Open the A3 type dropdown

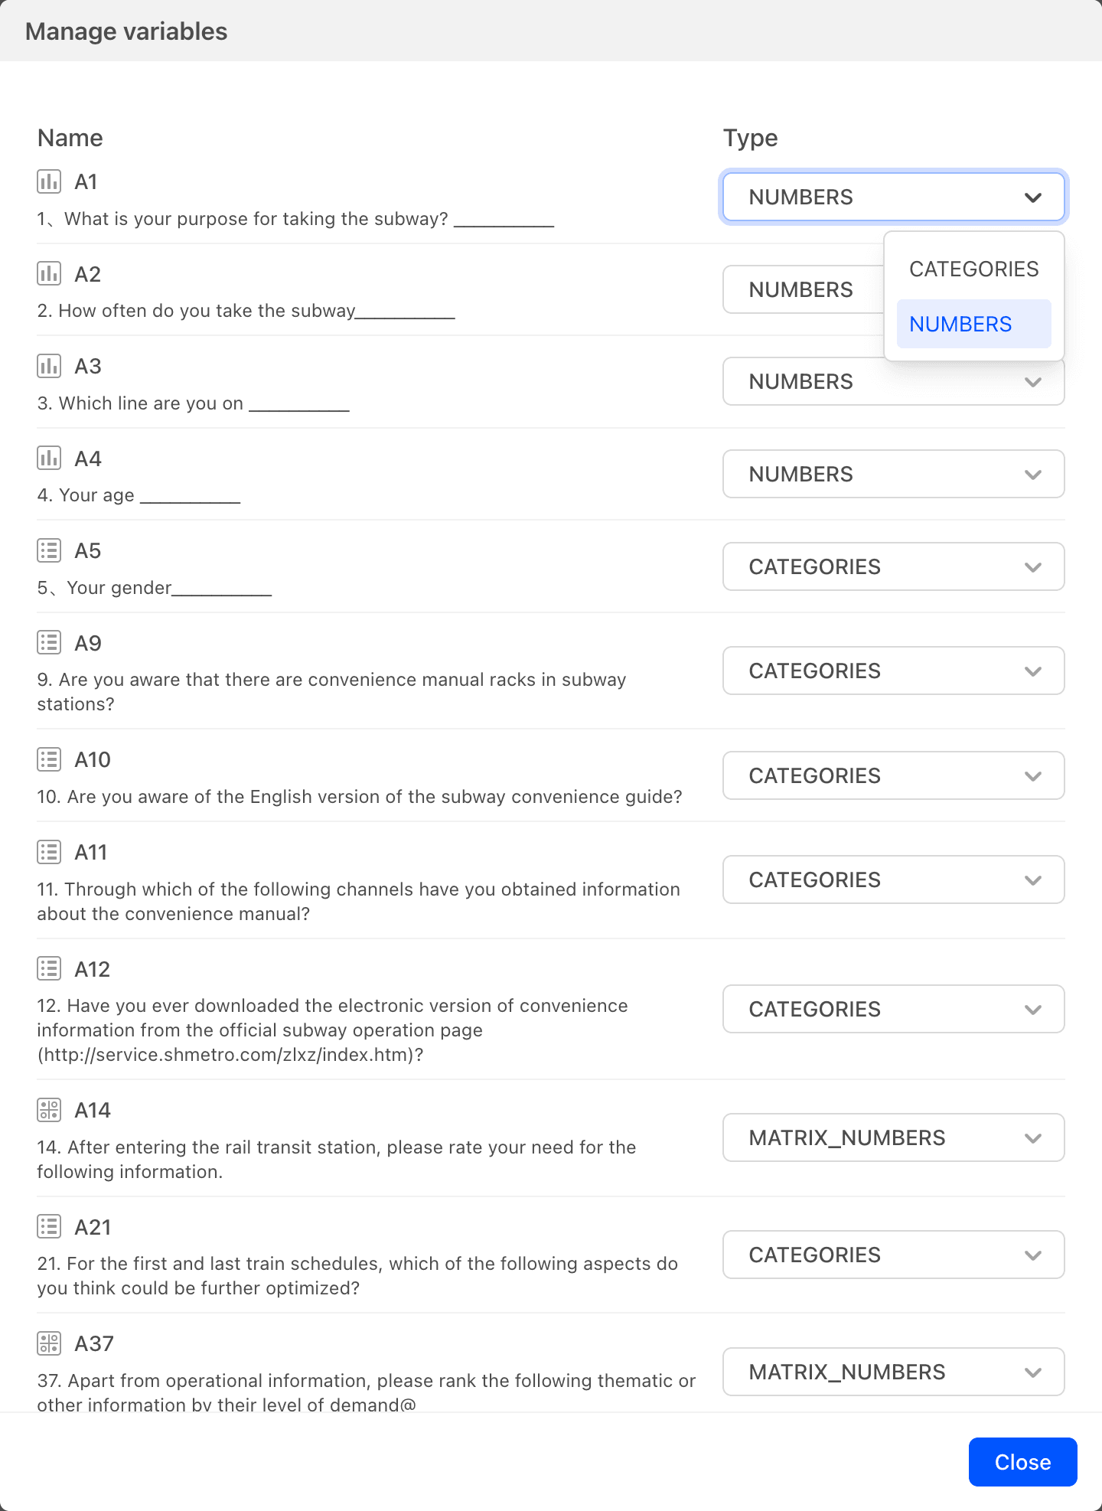(893, 382)
